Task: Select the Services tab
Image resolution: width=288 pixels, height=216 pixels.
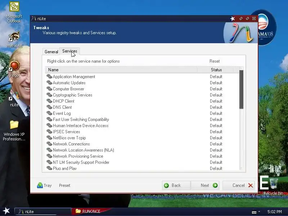Action: pos(69,51)
